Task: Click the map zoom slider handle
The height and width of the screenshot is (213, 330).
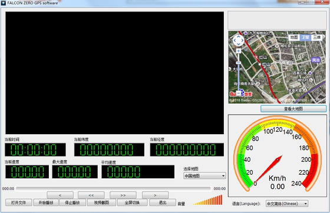Action: point(239,63)
